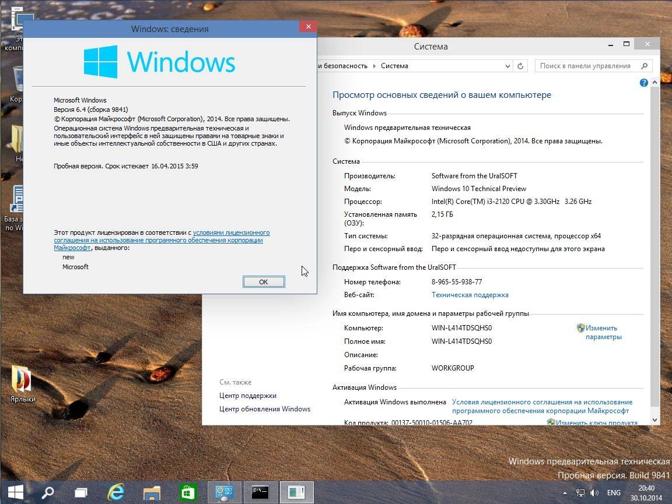The width and height of the screenshot is (672, 504).
Task: Open Центр обновления Windows link
Action: [265, 409]
